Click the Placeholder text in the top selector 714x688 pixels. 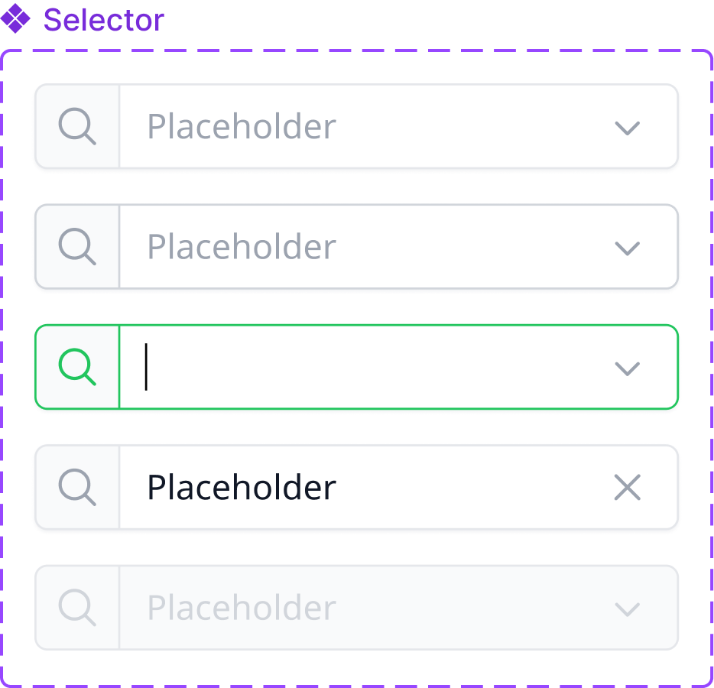242,127
